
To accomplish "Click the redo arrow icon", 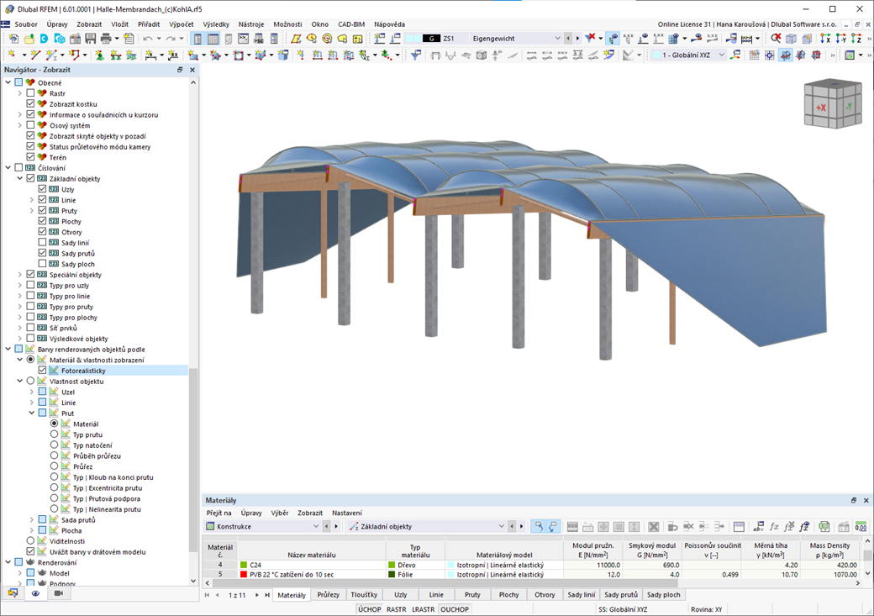I will click(x=171, y=39).
